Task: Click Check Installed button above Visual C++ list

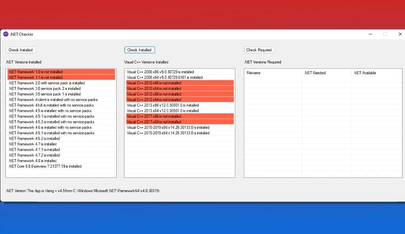Action: pyautogui.click(x=140, y=50)
